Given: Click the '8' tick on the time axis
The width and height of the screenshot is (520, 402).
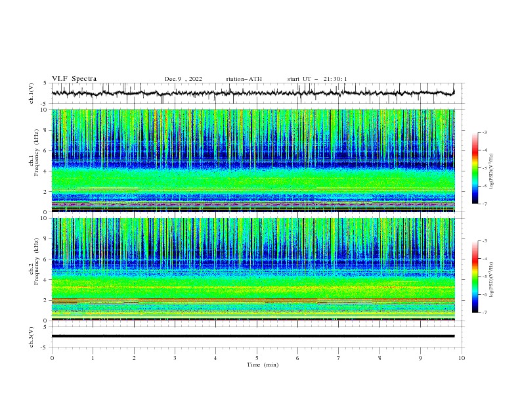Looking at the screenshot, I should point(379,358).
